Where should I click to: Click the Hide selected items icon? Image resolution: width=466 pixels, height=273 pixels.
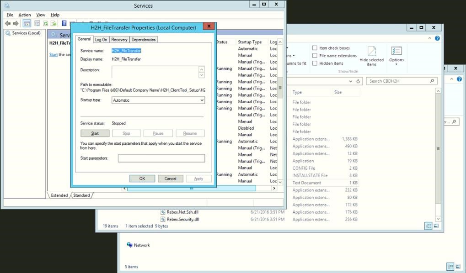pyautogui.click(x=371, y=51)
